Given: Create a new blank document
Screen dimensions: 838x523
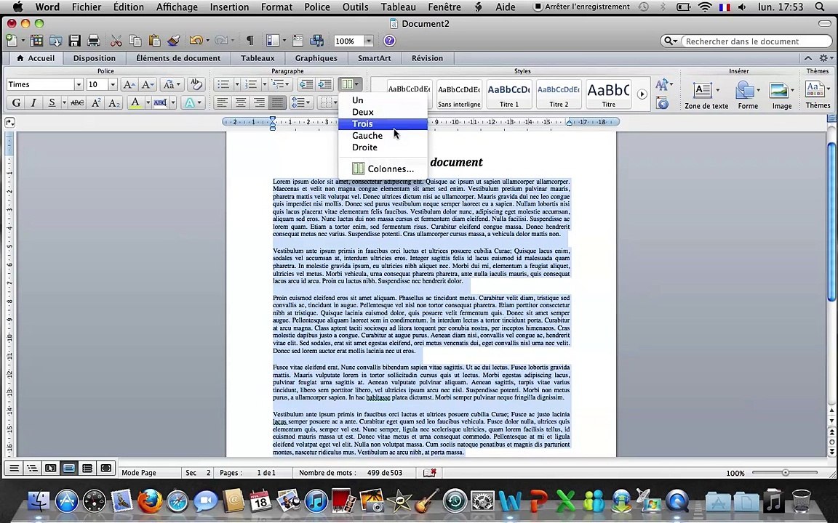Looking at the screenshot, I should coord(12,41).
